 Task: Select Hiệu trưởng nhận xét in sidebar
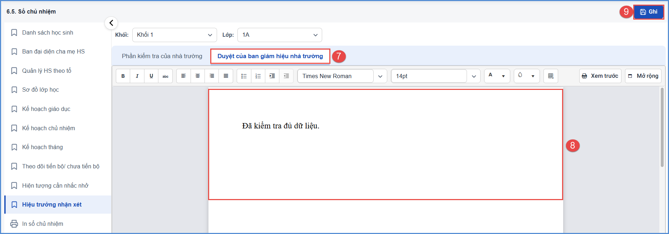point(58,204)
